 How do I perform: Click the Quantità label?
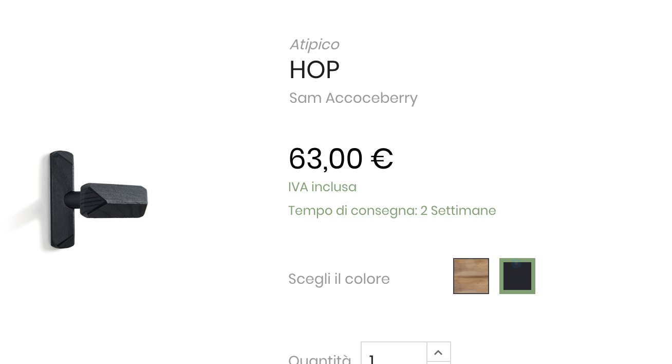[320, 359]
